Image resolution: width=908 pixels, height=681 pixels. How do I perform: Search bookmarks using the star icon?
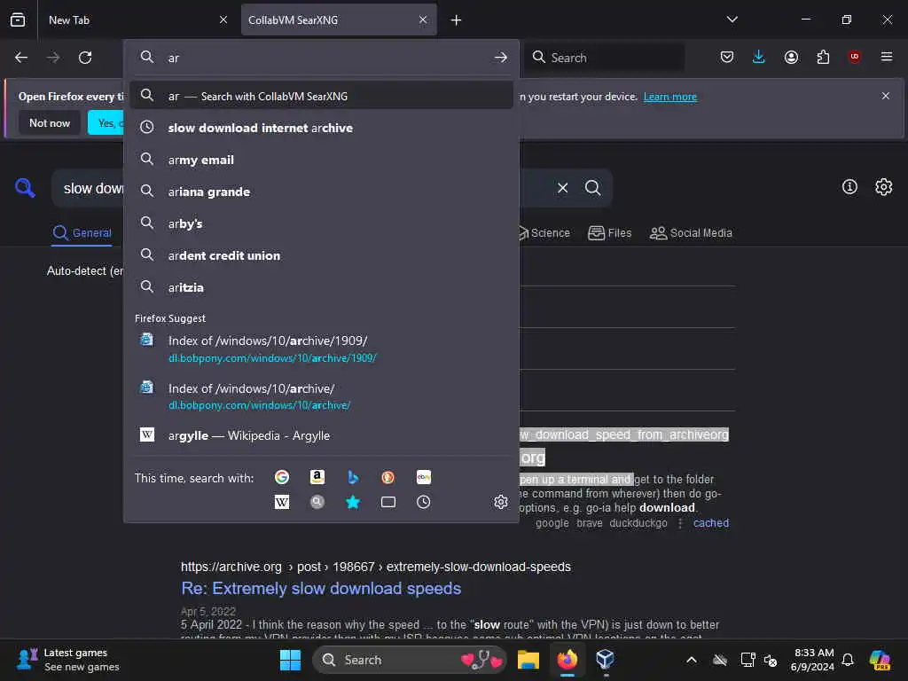(353, 502)
